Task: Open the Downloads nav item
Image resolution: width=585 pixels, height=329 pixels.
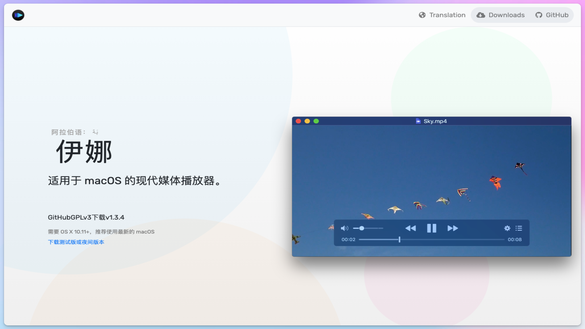Action: [501, 15]
